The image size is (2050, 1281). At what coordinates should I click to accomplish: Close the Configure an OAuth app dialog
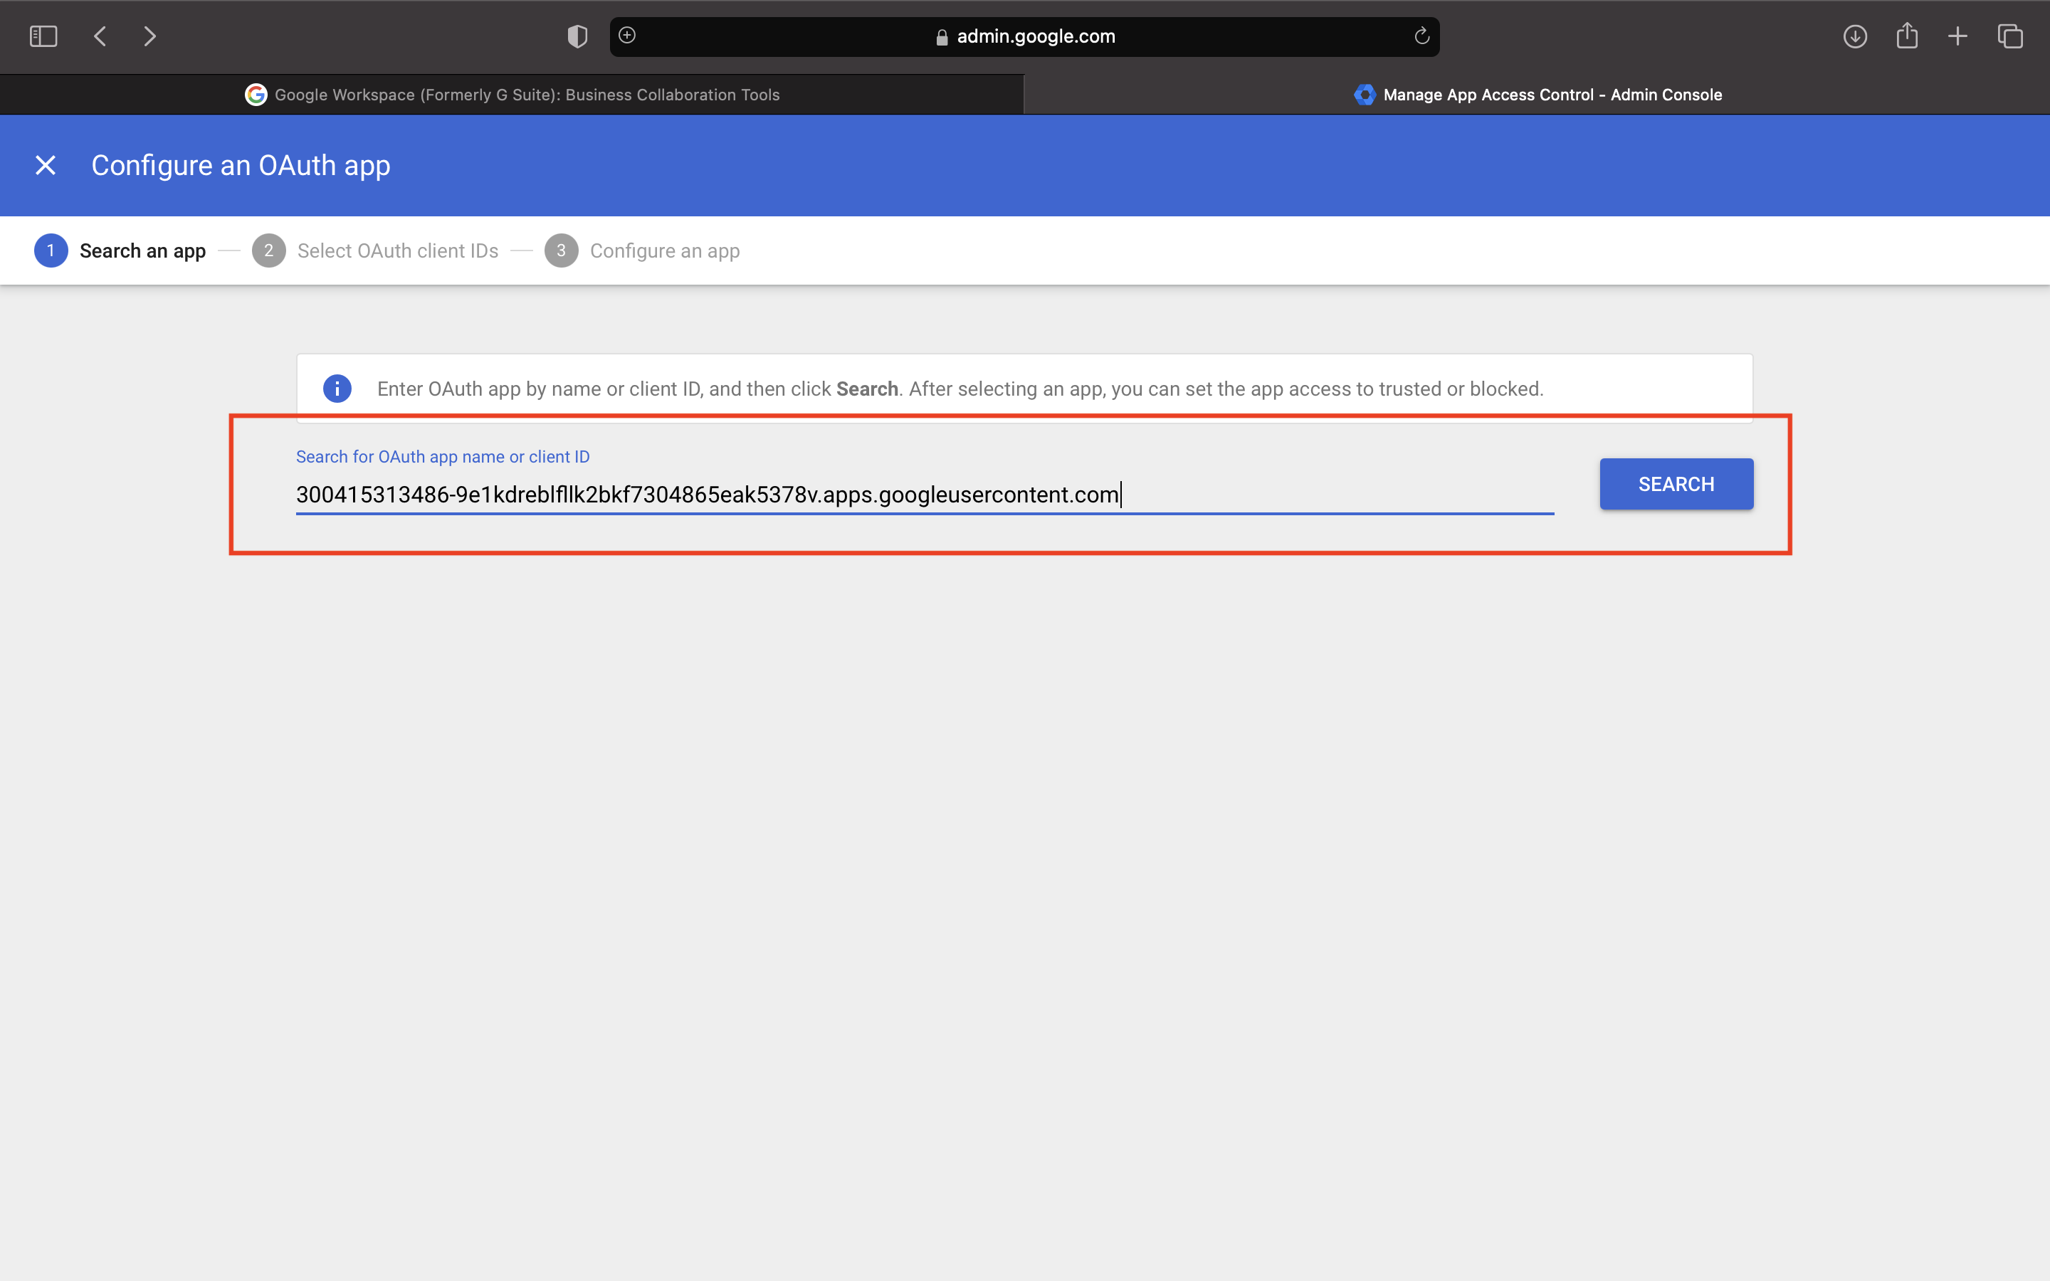46,165
